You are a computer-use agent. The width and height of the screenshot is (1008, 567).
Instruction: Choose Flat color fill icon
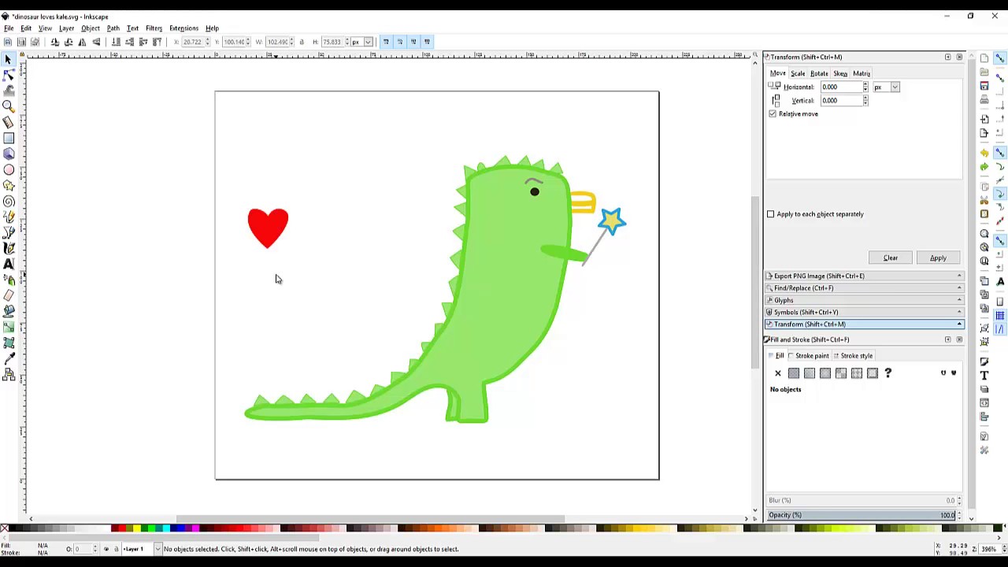pyautogui.click(x=794, y=373)
